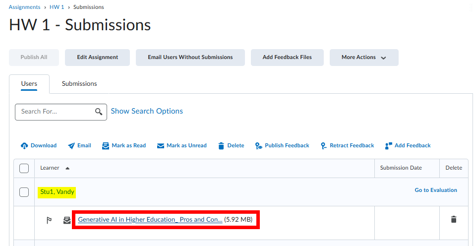Switch to the Submissions tab
This screenshot has width=474, height=246.
(x=79, y=84)
